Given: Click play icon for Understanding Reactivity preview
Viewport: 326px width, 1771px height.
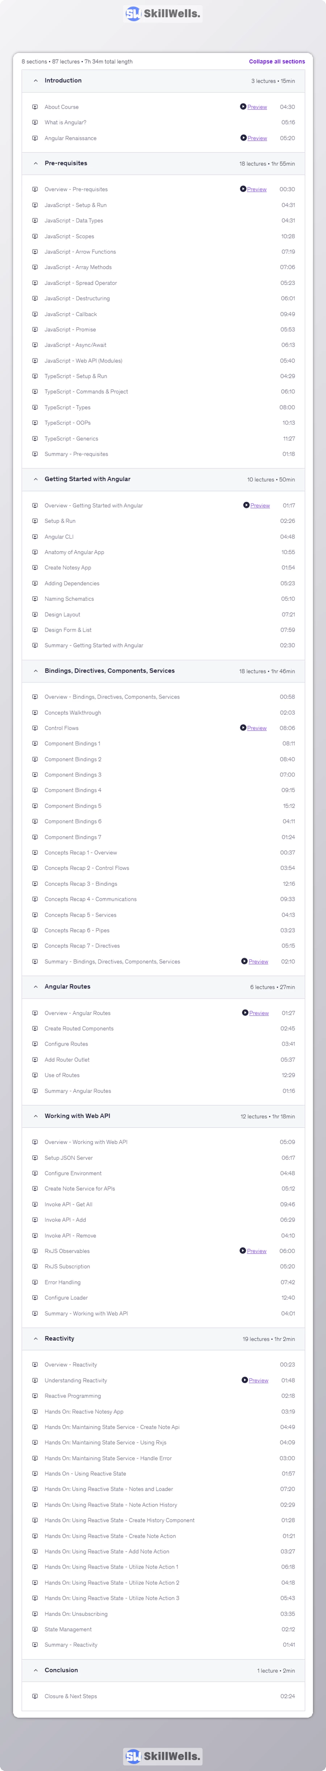Looking at the screenshot, I should click(x=244, y=1380).
